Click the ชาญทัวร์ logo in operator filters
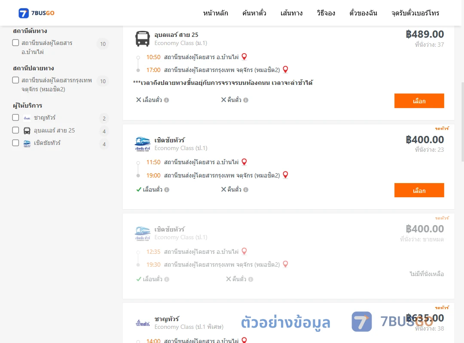 click(27, 118)
